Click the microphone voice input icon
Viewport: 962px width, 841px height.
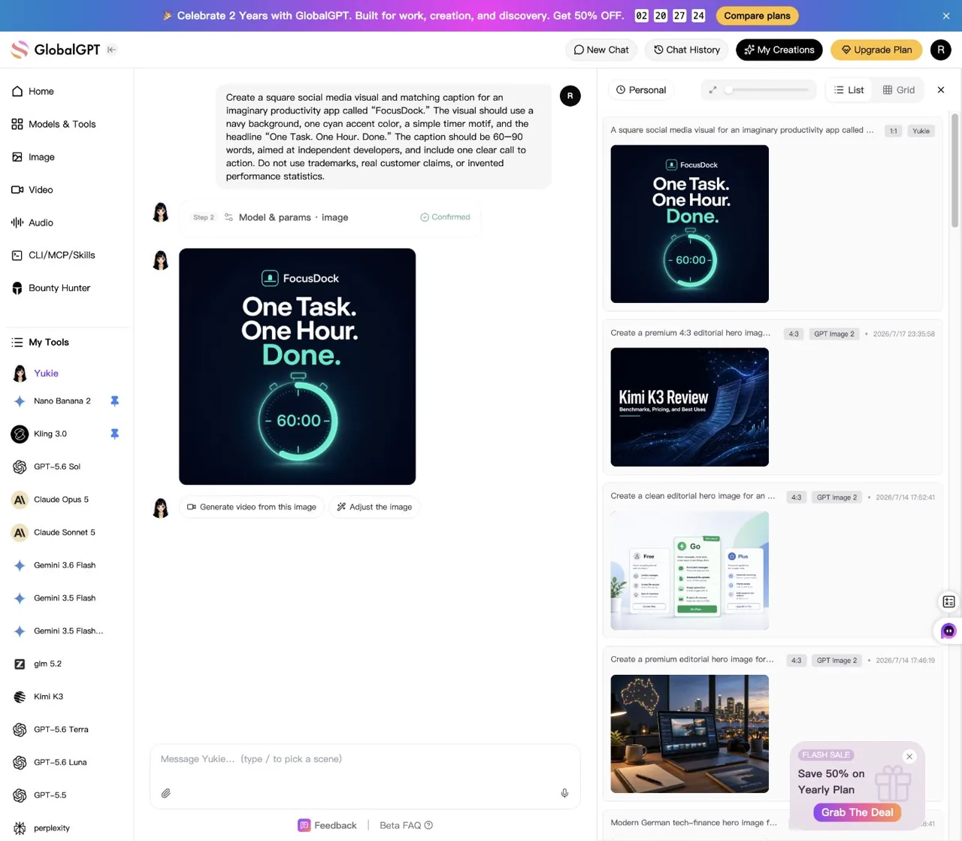click(x=564, y=794)
